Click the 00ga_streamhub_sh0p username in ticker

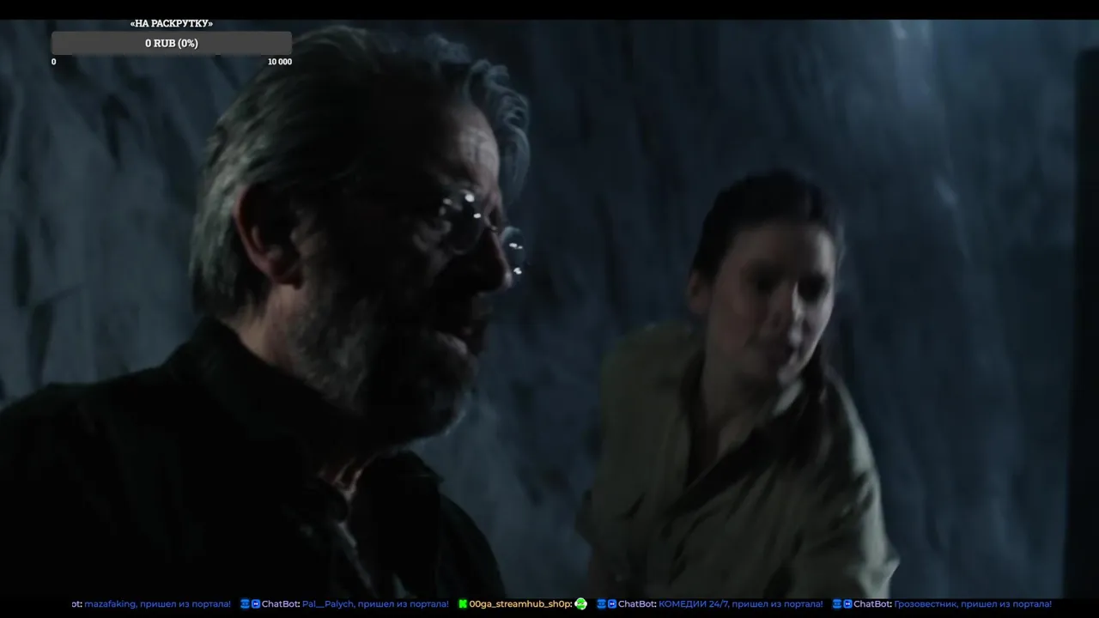click(520, 604)
